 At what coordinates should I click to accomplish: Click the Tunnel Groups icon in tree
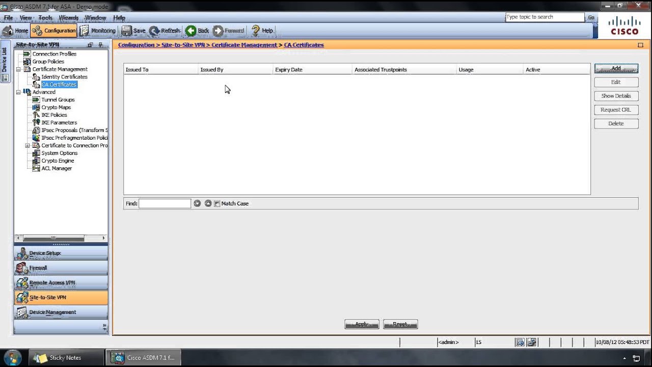point(36,100)
